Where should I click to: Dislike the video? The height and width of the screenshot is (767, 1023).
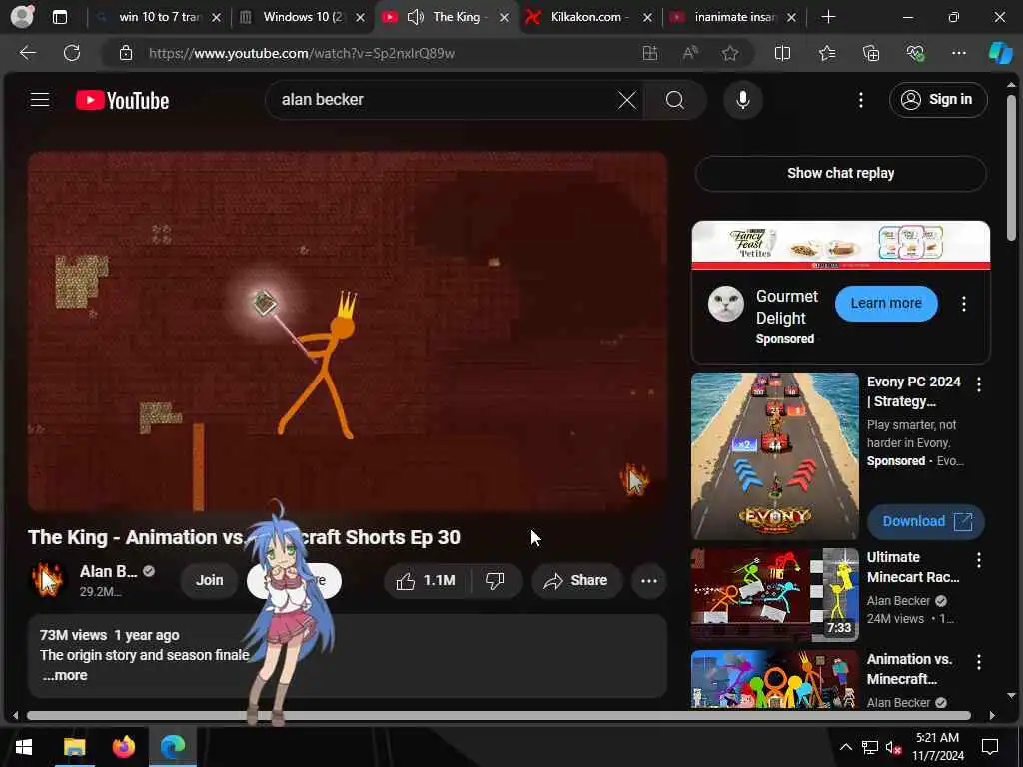tap(496, 580)
